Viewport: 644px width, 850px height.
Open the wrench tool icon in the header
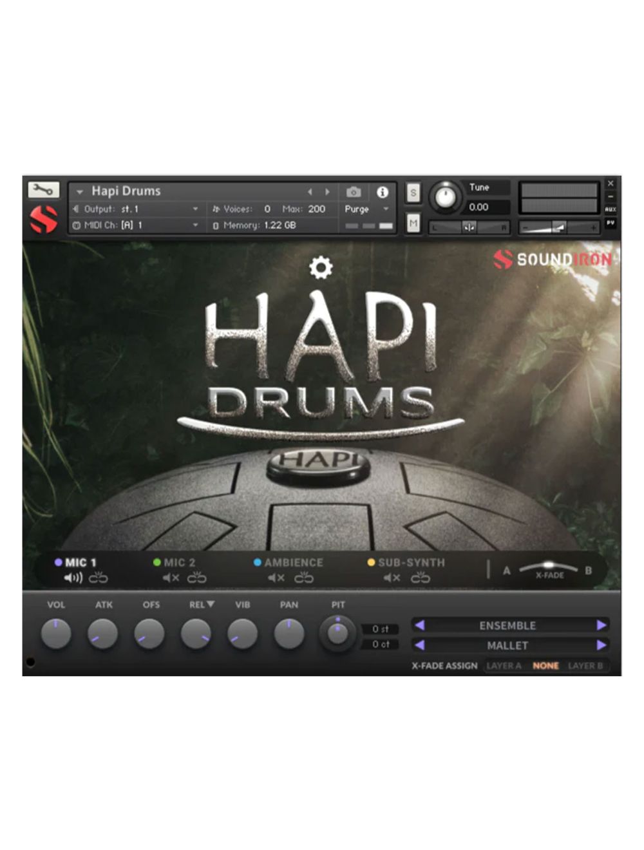(x=43, y=189)
